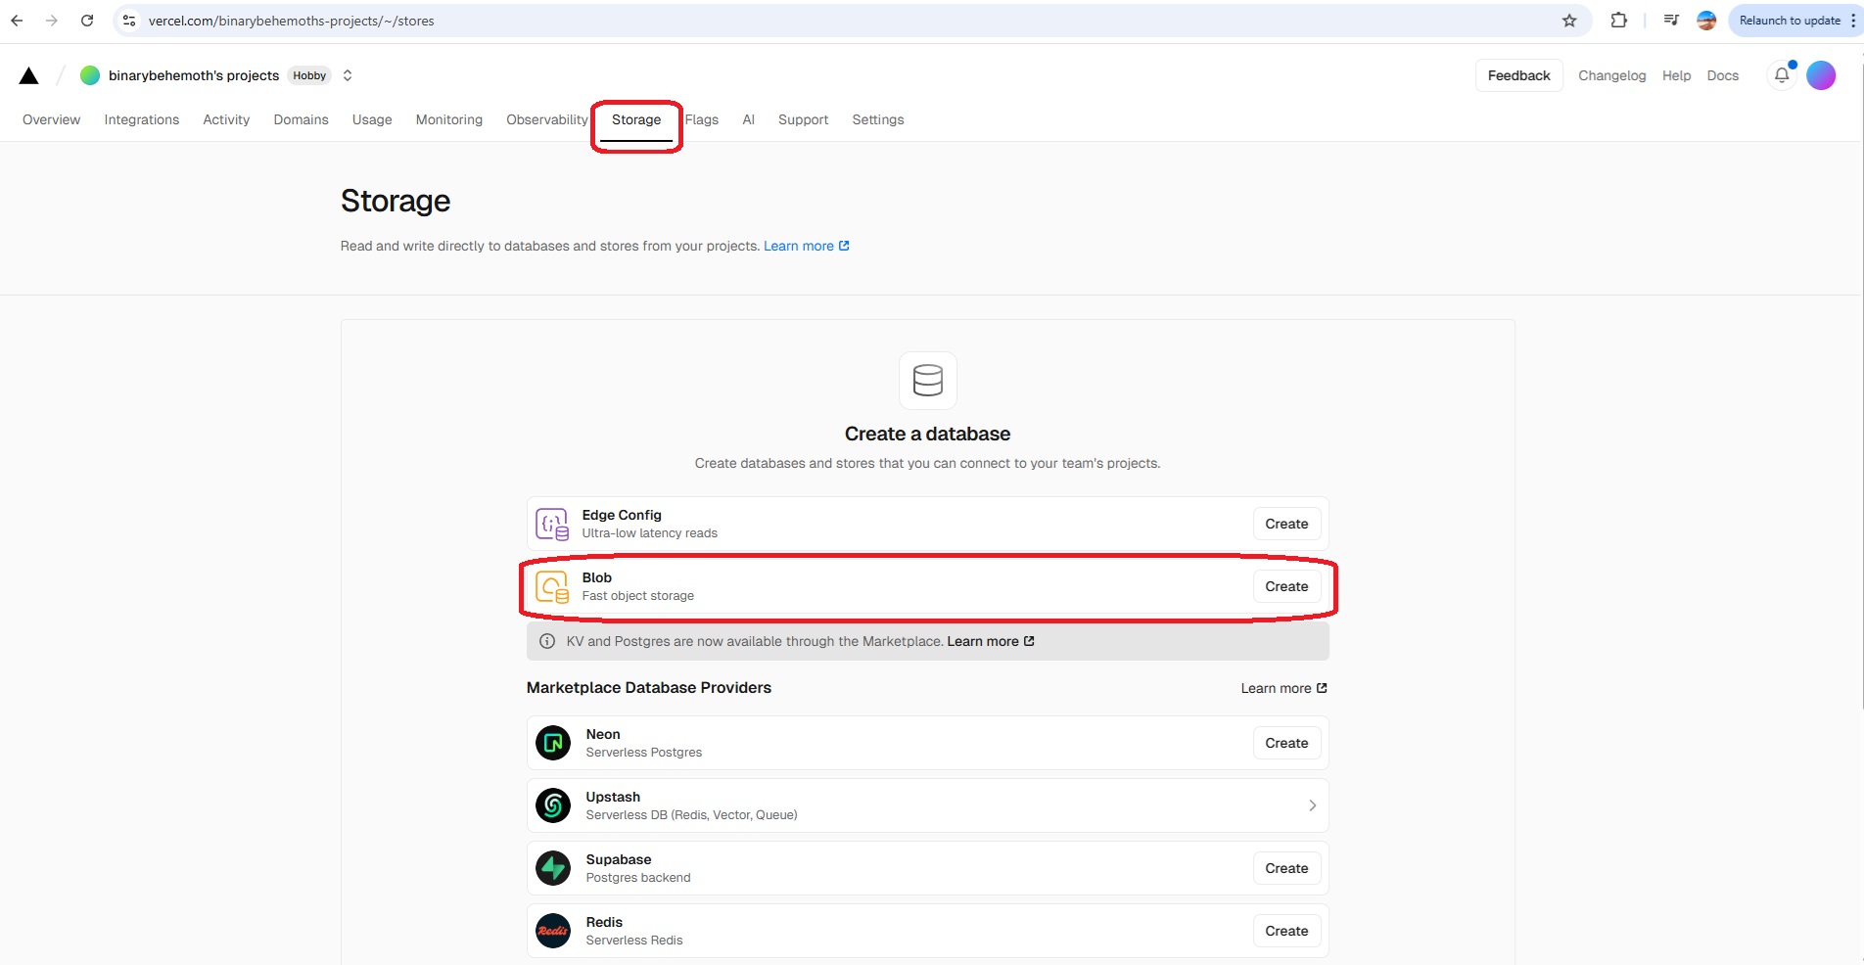Open Chrome's three-dot menu

point(1853,21)
